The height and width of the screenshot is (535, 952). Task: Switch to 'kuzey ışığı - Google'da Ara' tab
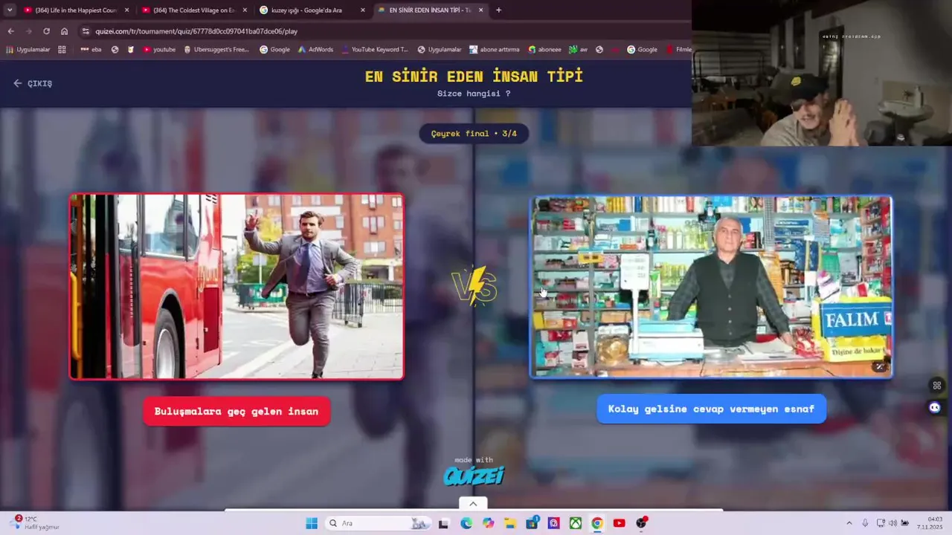pyautogui.click(x=306, y=10)
